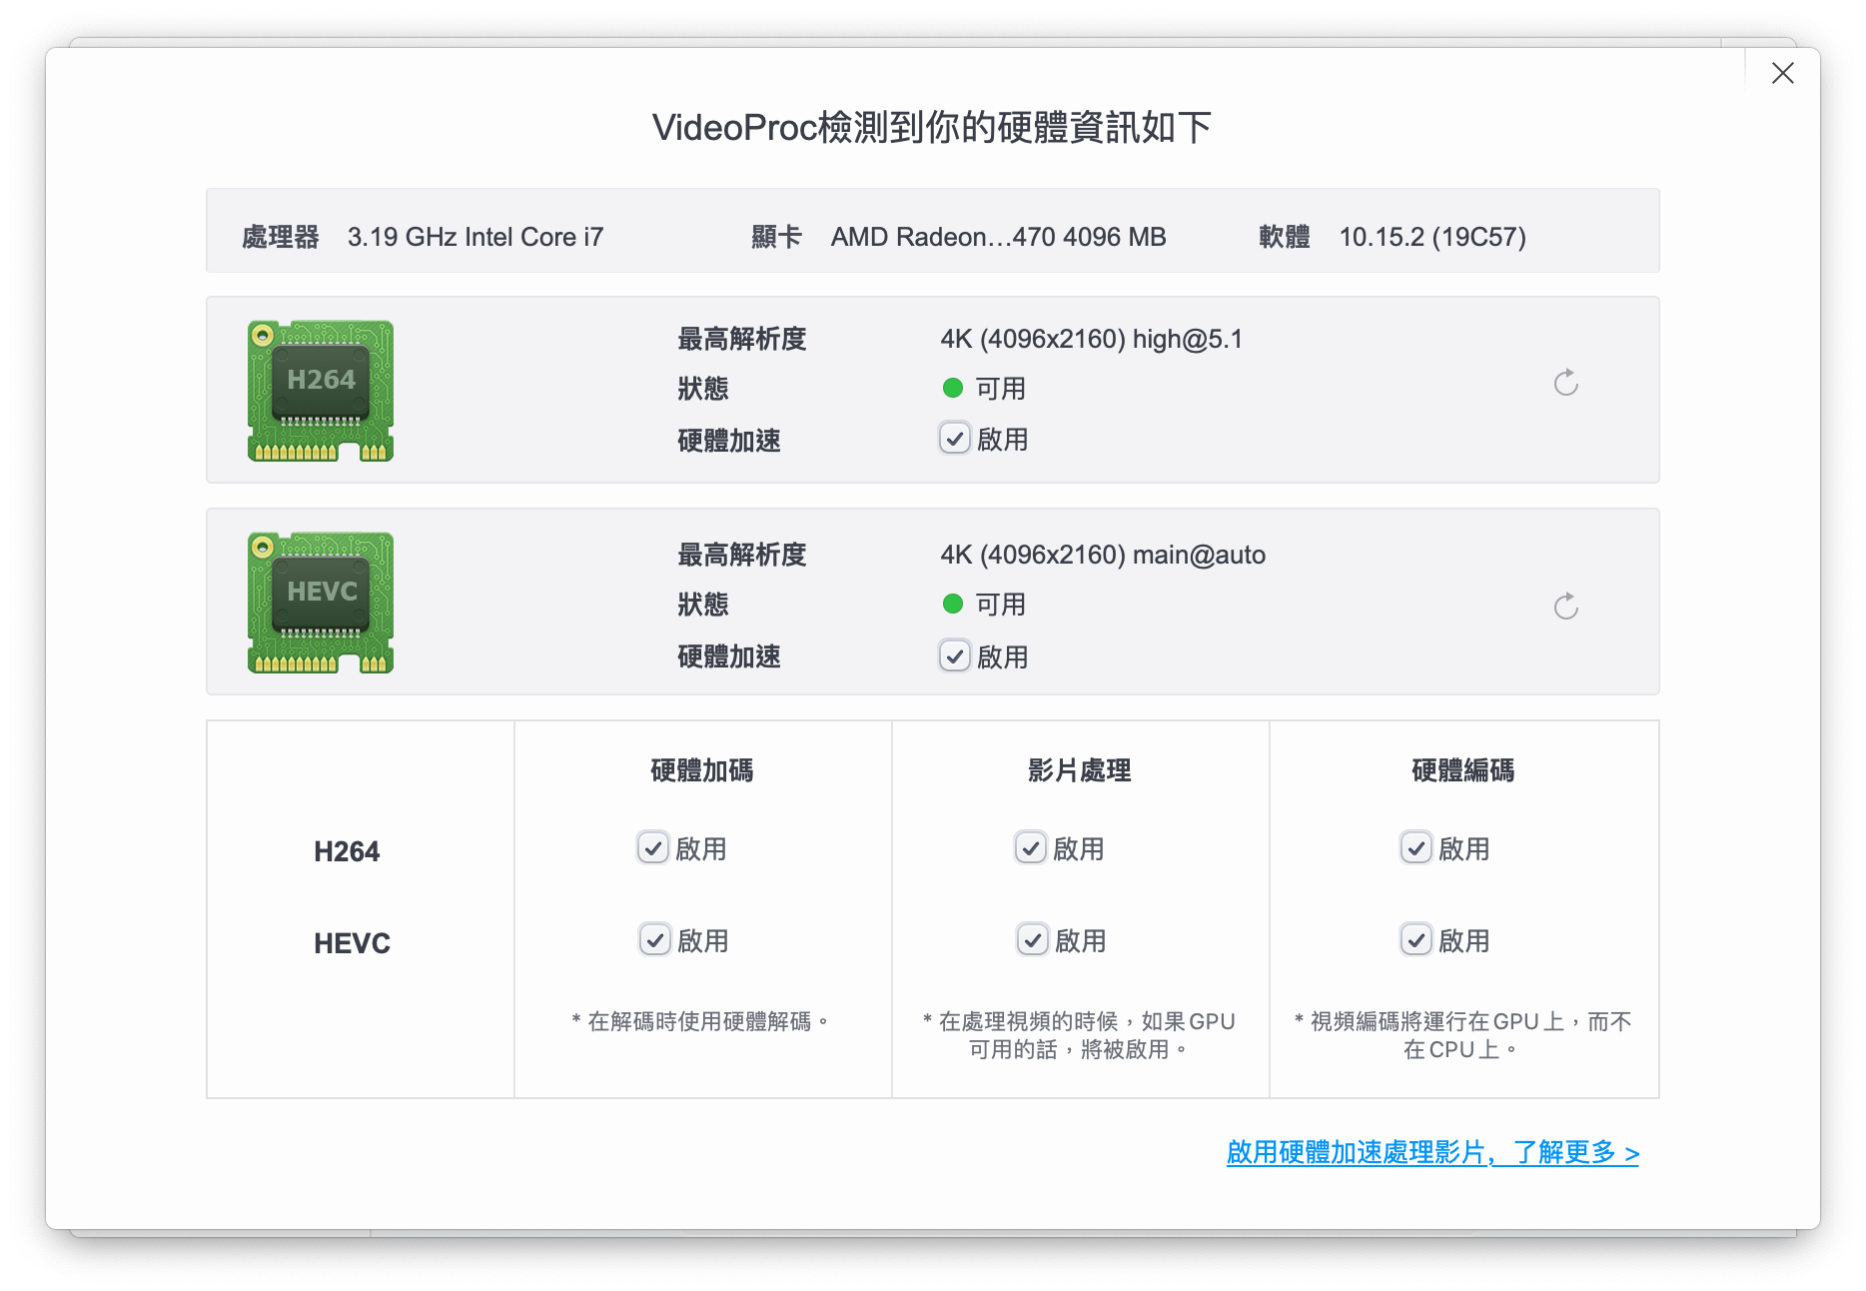Click the 顯卡 label
Image resolution: width=1866 pixels, height=1291 pixels.
[777, 237]
